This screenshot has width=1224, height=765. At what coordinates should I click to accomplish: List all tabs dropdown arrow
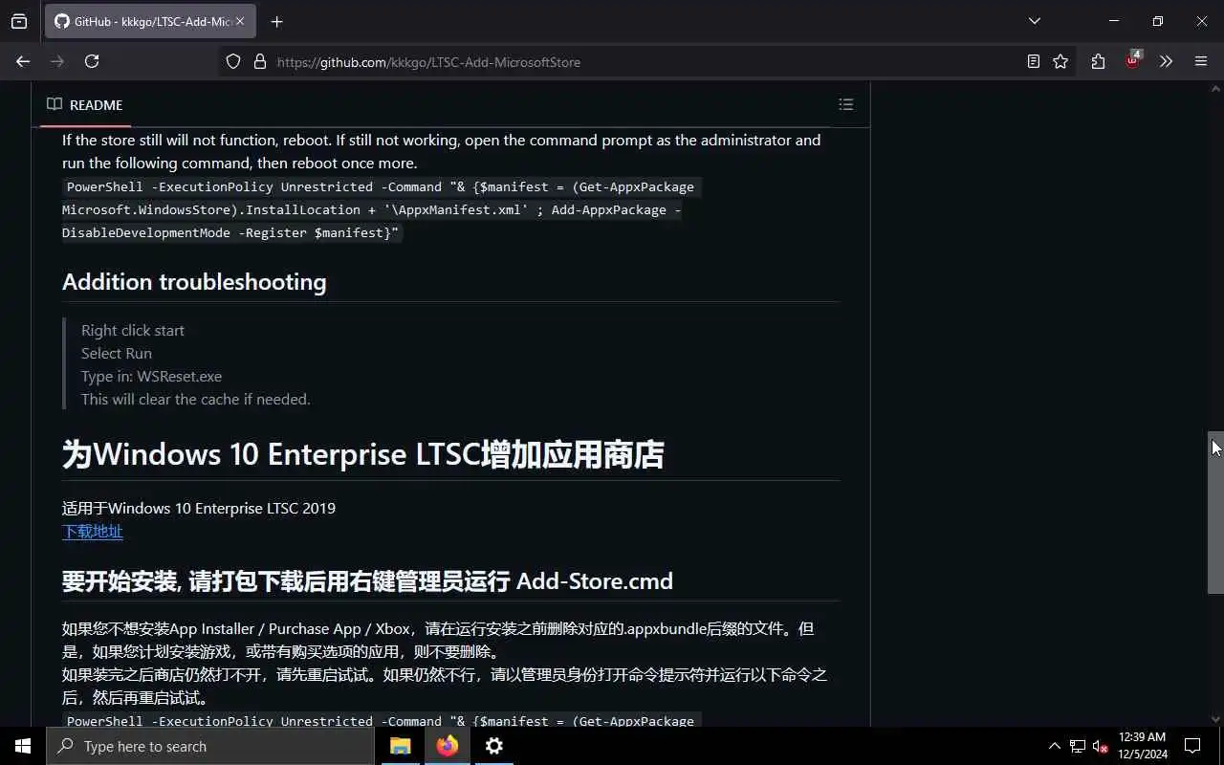point(1034,21)
